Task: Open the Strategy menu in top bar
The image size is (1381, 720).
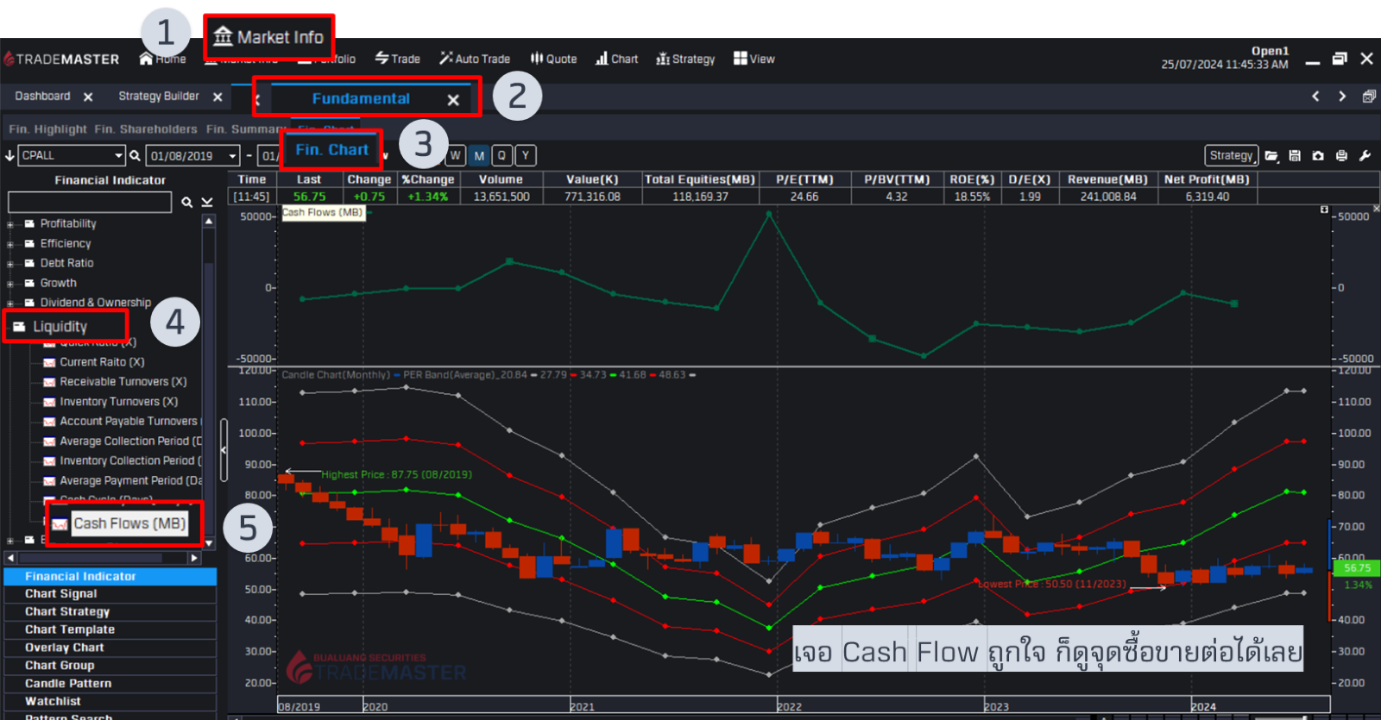Action: click(685, 59)
